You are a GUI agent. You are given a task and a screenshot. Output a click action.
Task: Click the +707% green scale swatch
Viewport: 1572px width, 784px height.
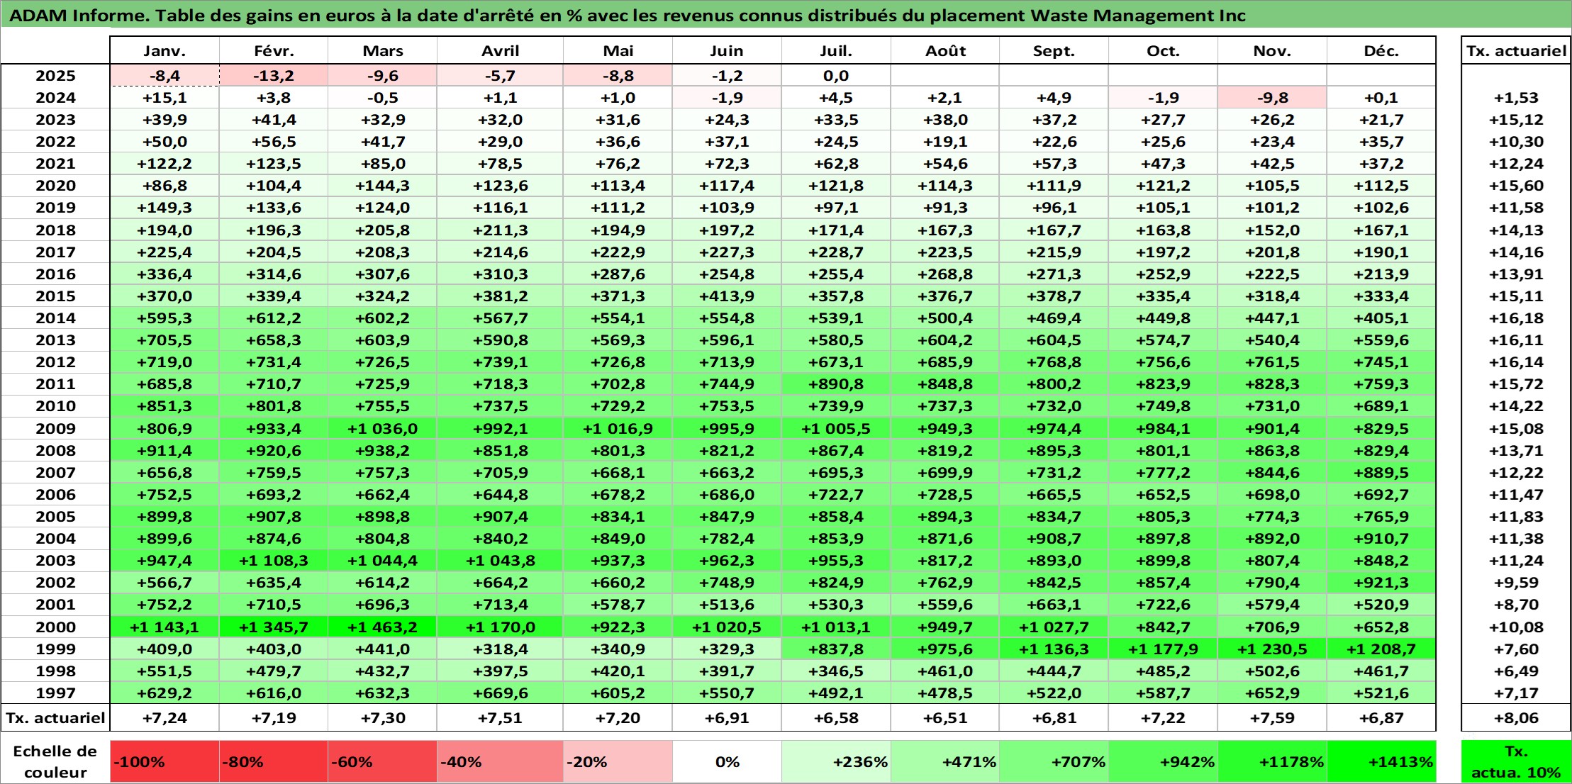[x=1054, y=762]
